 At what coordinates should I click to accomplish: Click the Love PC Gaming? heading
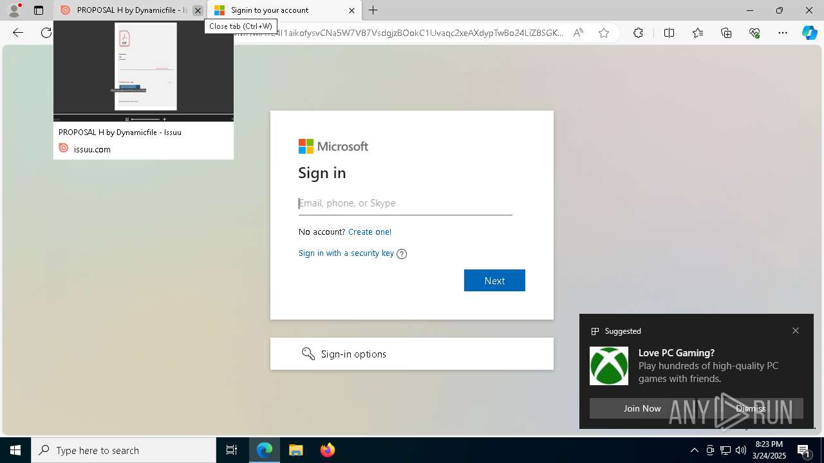click(677, 352)
